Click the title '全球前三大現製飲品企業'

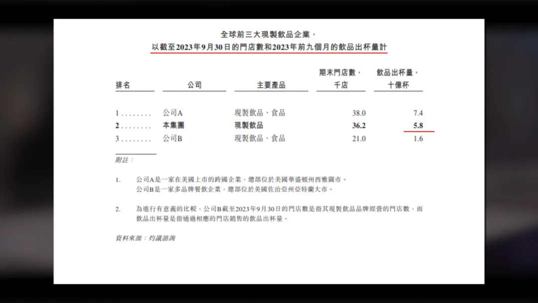[265, 34]
